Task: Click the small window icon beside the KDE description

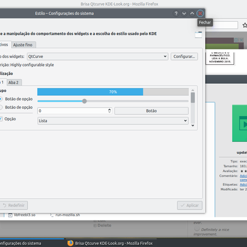Action: pos(198,35)
